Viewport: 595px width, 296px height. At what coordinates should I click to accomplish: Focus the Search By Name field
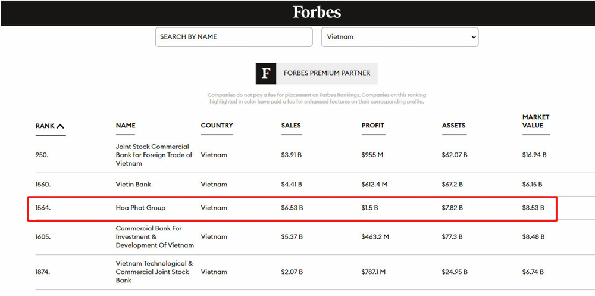pos(234,37)
